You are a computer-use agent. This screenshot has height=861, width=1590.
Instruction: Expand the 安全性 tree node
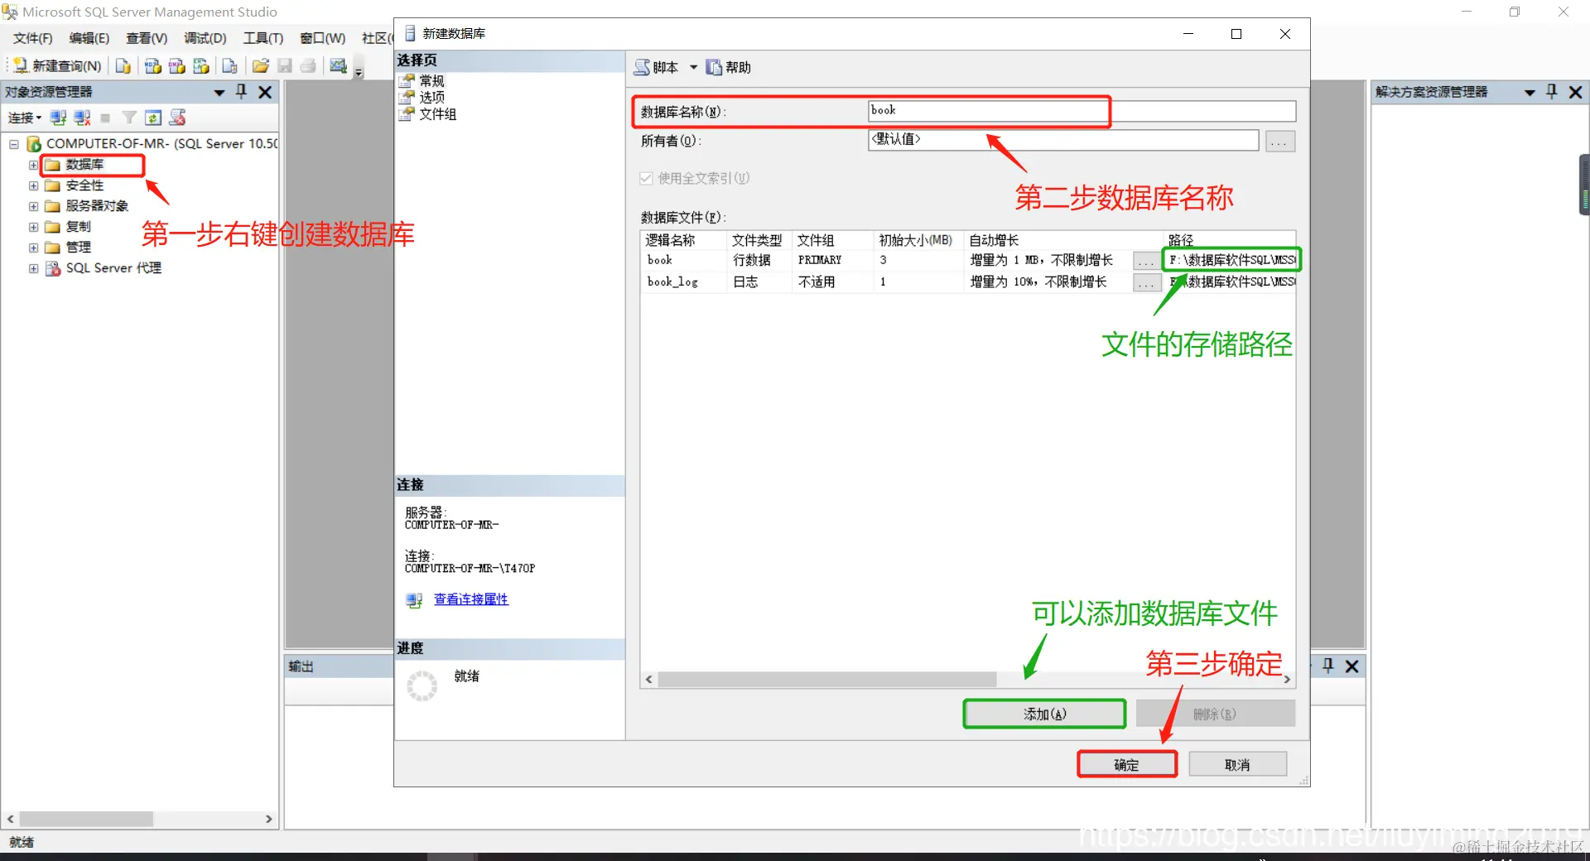tap(32, 185)
